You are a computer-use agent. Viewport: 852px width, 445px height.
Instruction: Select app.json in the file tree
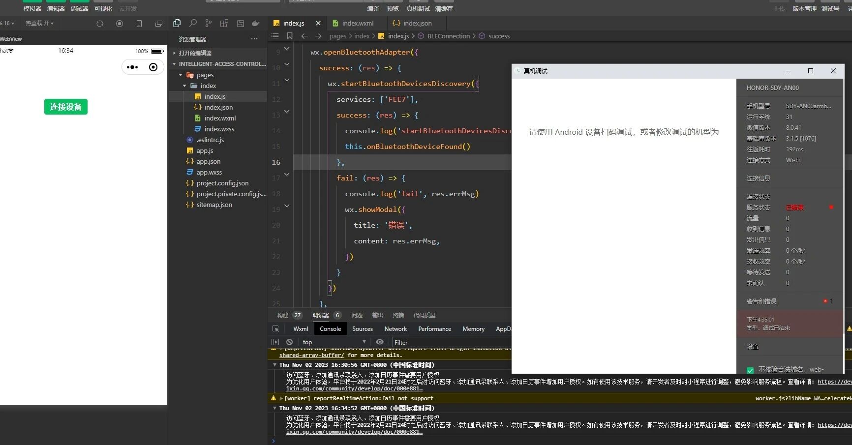209,161
